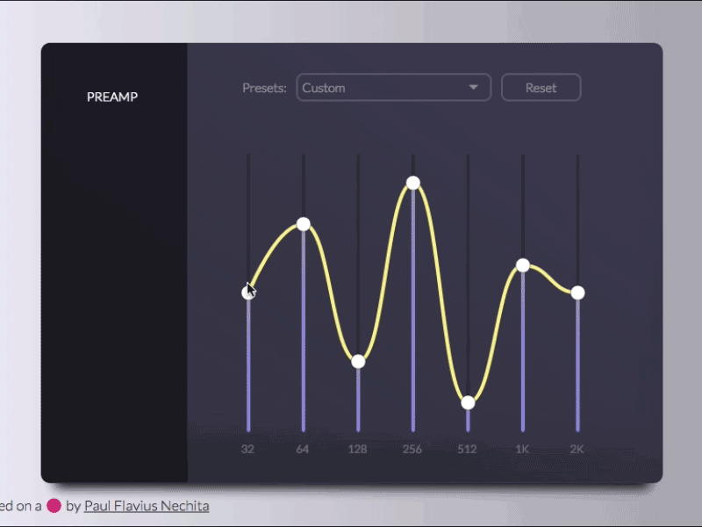This screenshot has height=527, width=702.
Task: Click the 512 slider track above its knob
Action: (468, 263)
